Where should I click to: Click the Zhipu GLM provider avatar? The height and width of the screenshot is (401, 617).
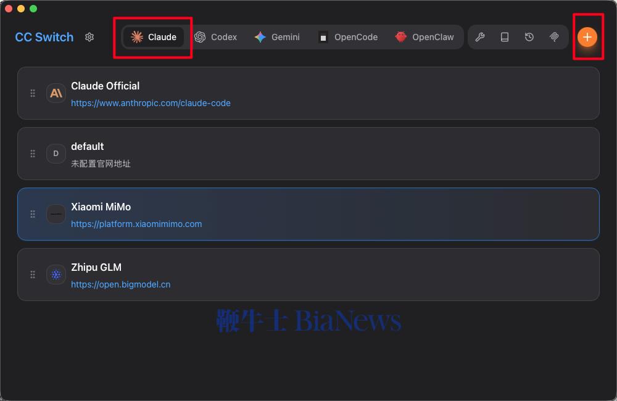56,275
